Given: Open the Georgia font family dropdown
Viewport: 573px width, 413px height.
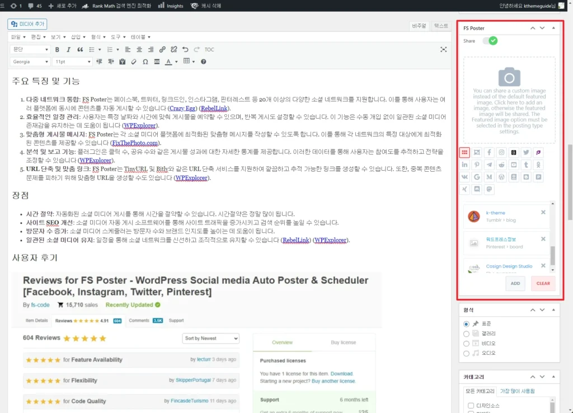Looking at the screenshot, I should tap(30, 62).
